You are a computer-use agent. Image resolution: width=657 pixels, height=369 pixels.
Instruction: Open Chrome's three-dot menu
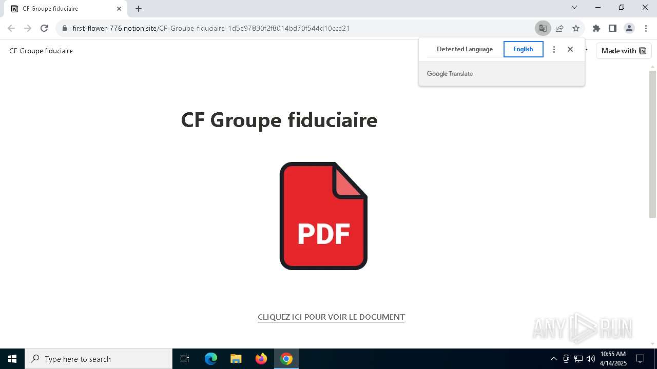pyautogui.click(x=646, y=28)
